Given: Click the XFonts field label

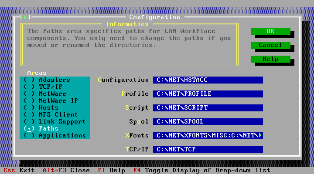Looking at the screenshot, I should (137, 136).
